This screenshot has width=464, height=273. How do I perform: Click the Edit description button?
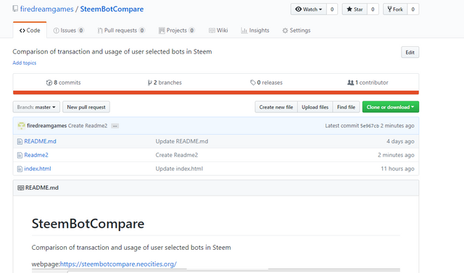tap(410, 52)
